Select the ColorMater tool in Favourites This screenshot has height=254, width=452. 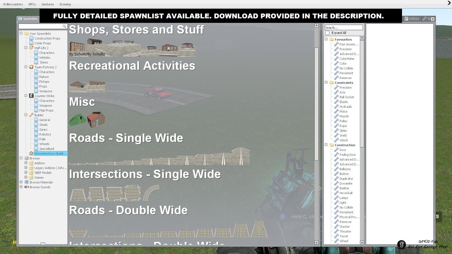[347, 59]
